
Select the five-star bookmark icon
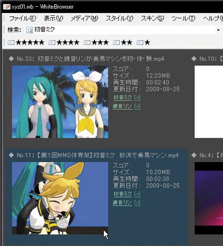[11, 42]
